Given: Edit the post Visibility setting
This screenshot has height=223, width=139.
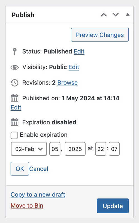Looking at the screenshot, I should (74, 67).
